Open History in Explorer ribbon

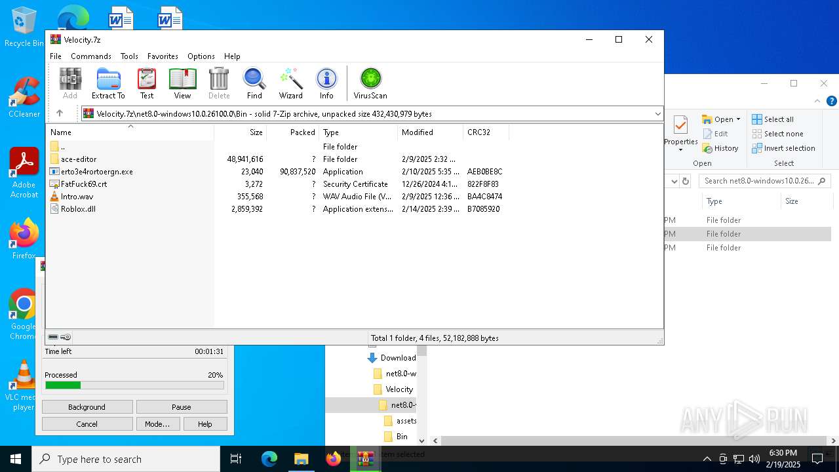coord(720,148)
